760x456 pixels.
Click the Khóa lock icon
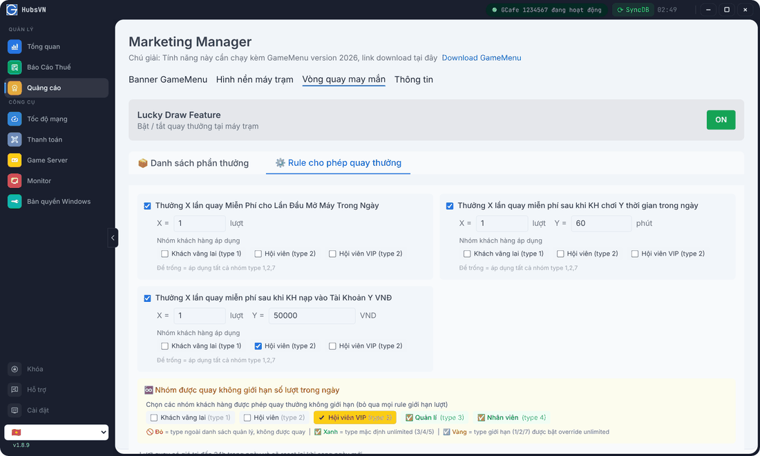click(15, 369)
